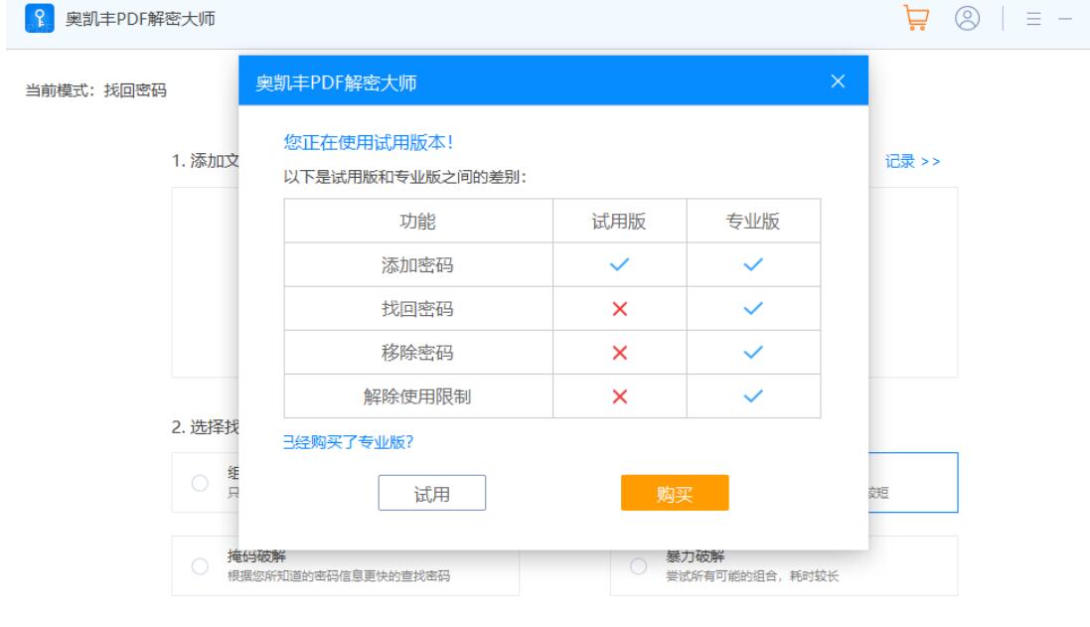Click the red cross for 解除使用限制
Viewport: 1090px width, 627px height.
coord(619,396)
